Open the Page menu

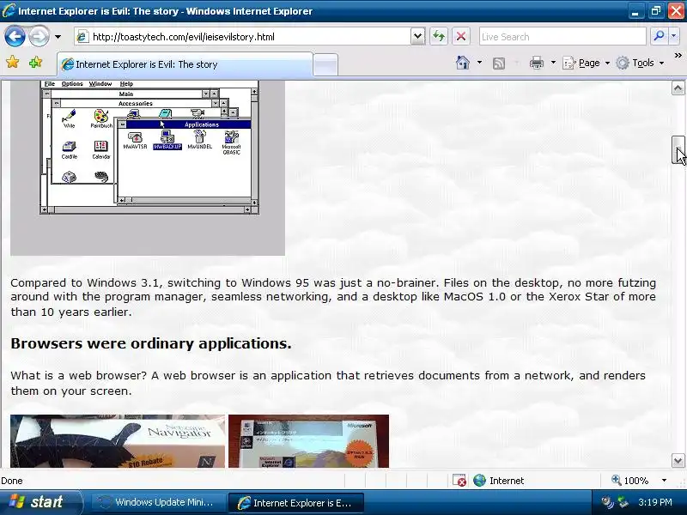pyautogui.click(x=587, y=63)
